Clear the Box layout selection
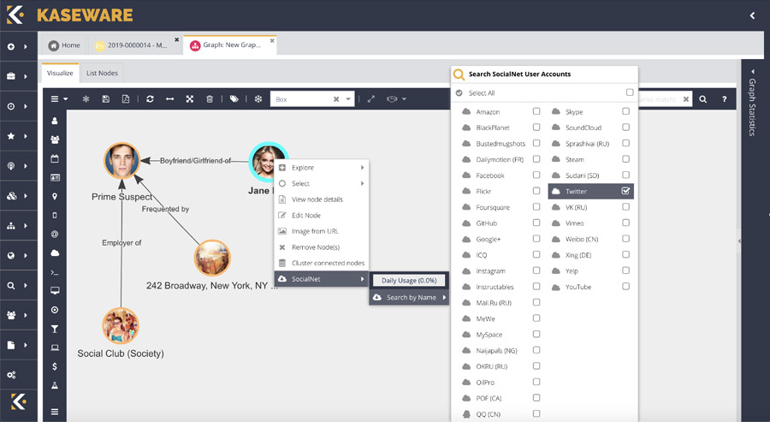 [336, 99]
